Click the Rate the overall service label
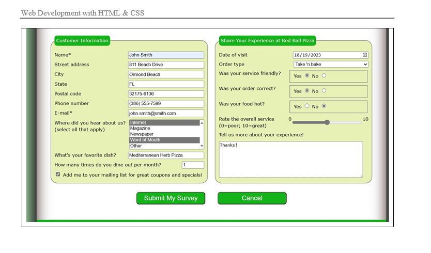This screenshot has height=253, width=431. coord(247,122)
